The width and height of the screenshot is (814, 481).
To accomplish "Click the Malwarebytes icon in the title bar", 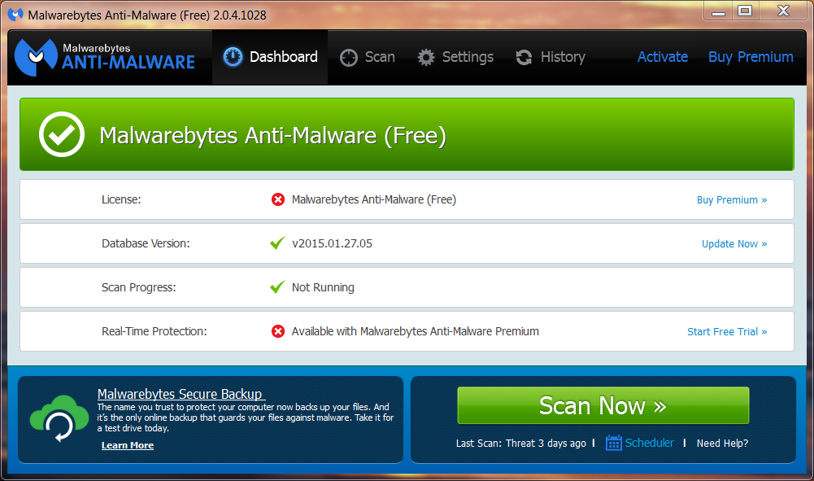I will point(15,15).
